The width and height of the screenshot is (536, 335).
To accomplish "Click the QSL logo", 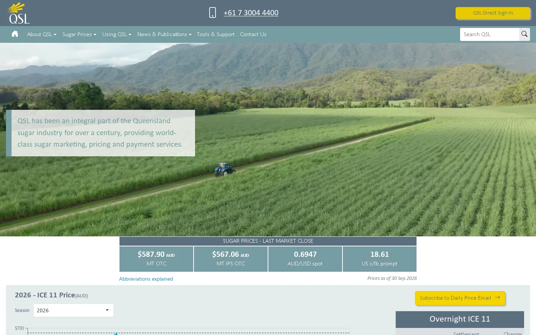I will coord(19,13).
